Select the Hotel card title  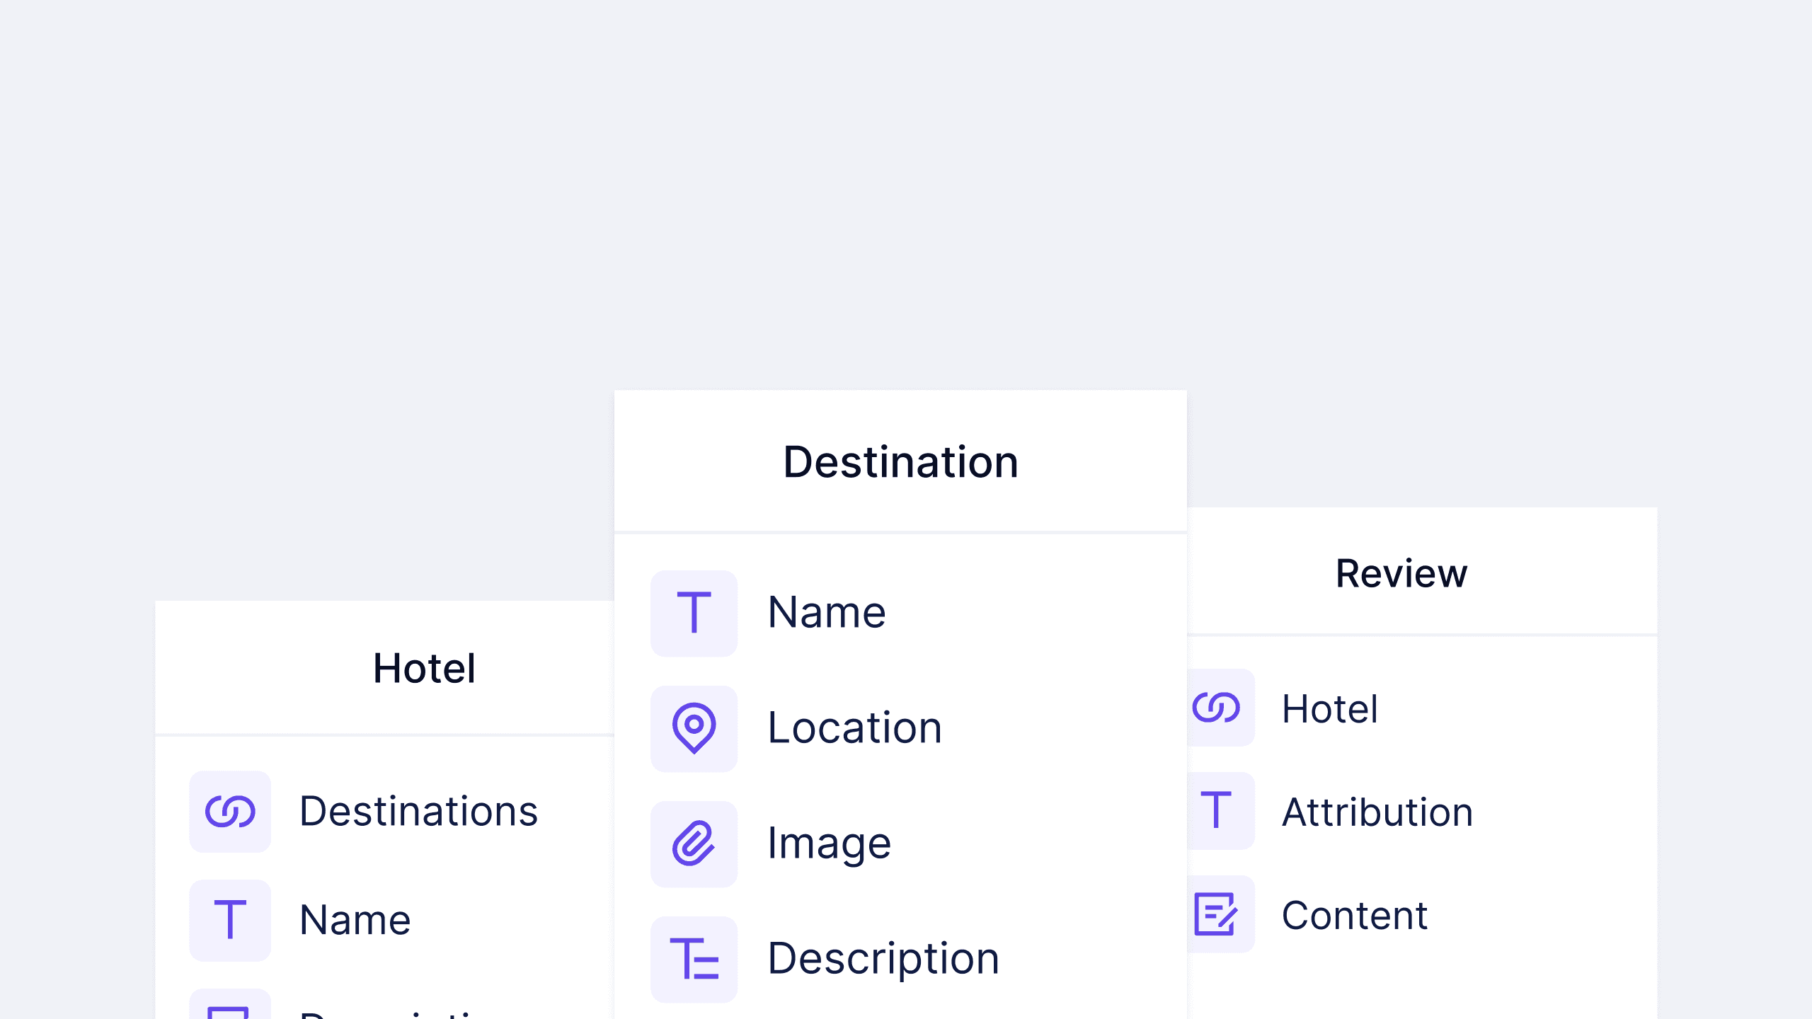(x=424, y=668)
